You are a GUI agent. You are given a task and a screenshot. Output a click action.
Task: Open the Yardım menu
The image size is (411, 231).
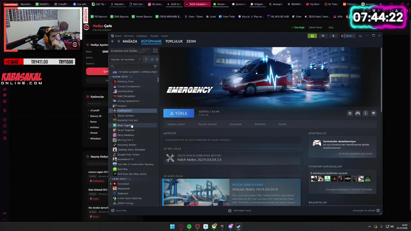164,36
